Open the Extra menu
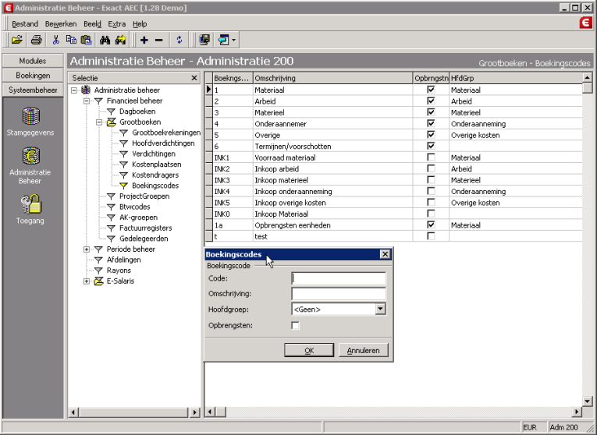 (x=117, y=24)
